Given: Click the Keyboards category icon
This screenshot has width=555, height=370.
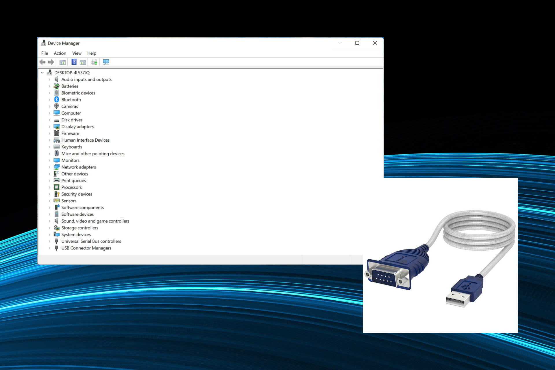Looking at the screenshot, I should 57,147.
